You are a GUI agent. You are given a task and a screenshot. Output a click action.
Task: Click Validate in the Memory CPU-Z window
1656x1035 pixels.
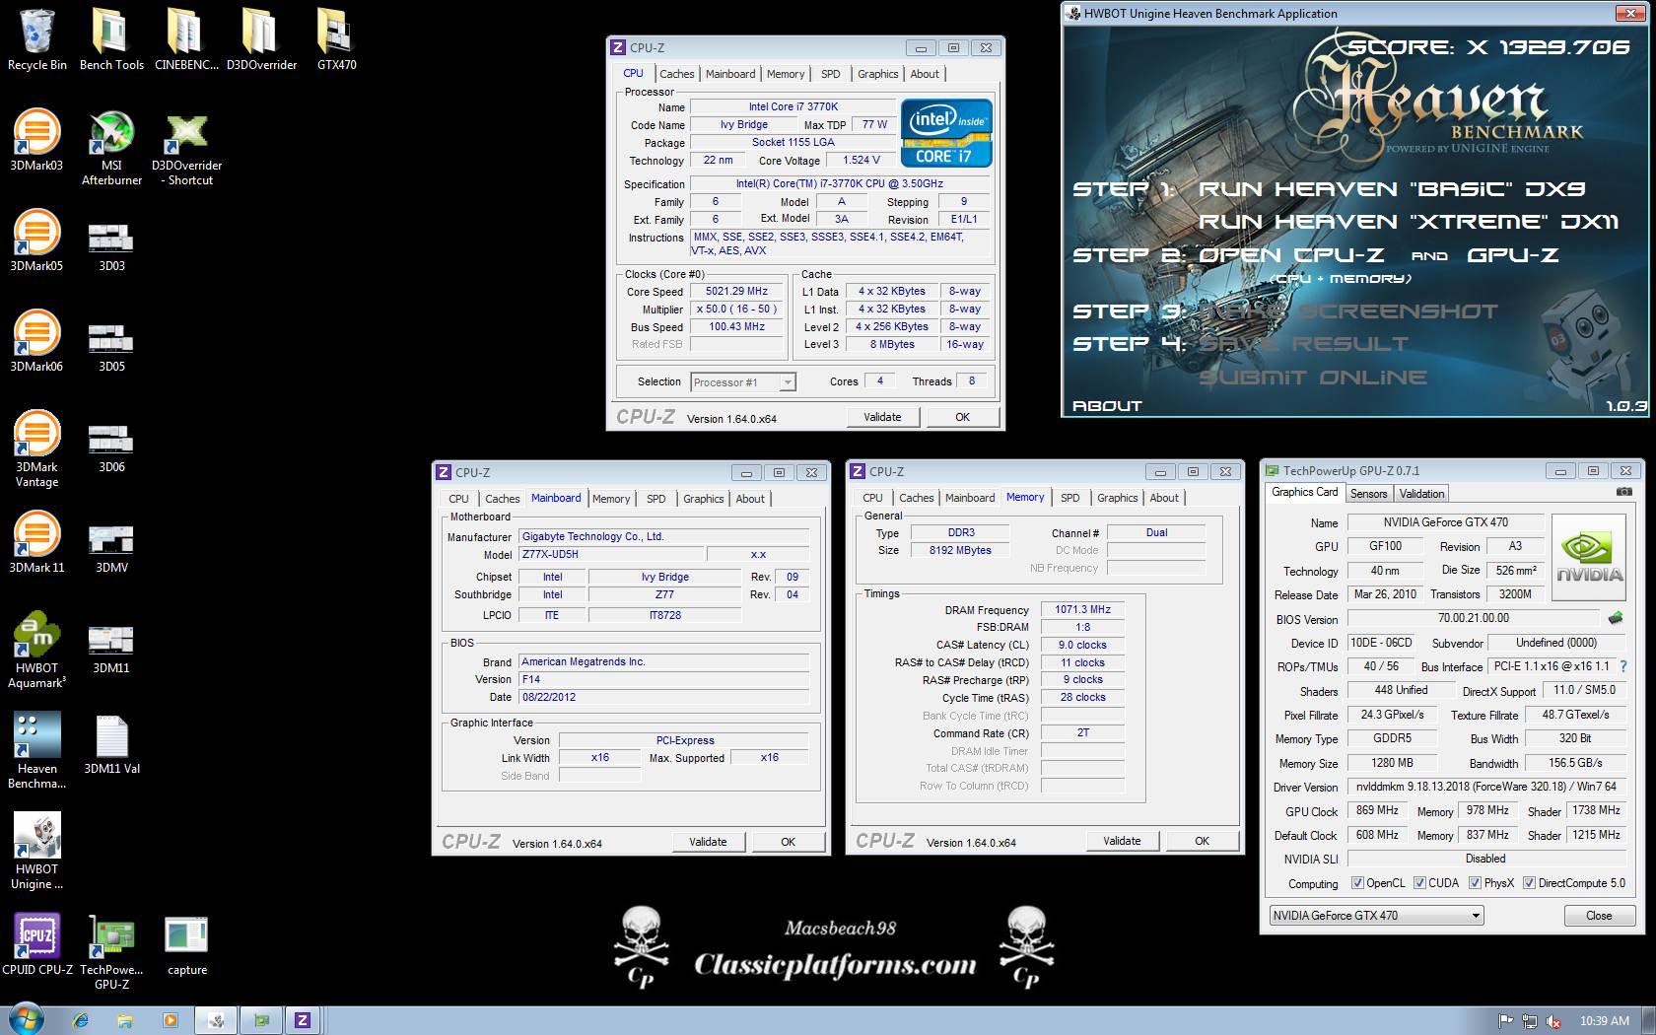click(1122, 841)
